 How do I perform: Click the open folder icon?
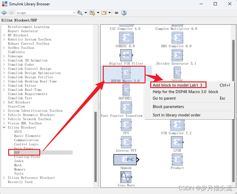[104, 13]
